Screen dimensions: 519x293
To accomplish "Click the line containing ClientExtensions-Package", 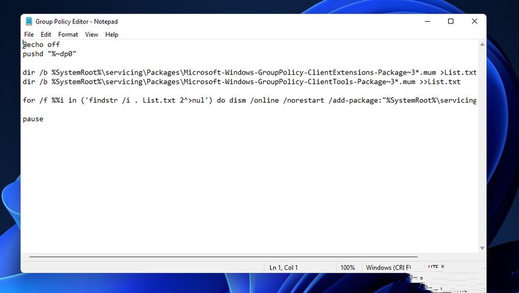I will click(250, 73).
